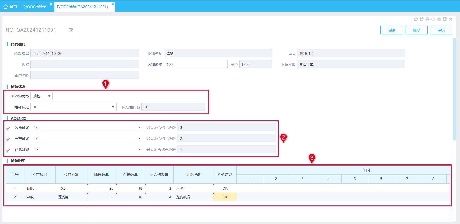Screen dimensions: 460x224
Task: Expand the 致命缺陷 AQL dropdown showing 6.0
Action: point(87,127)
